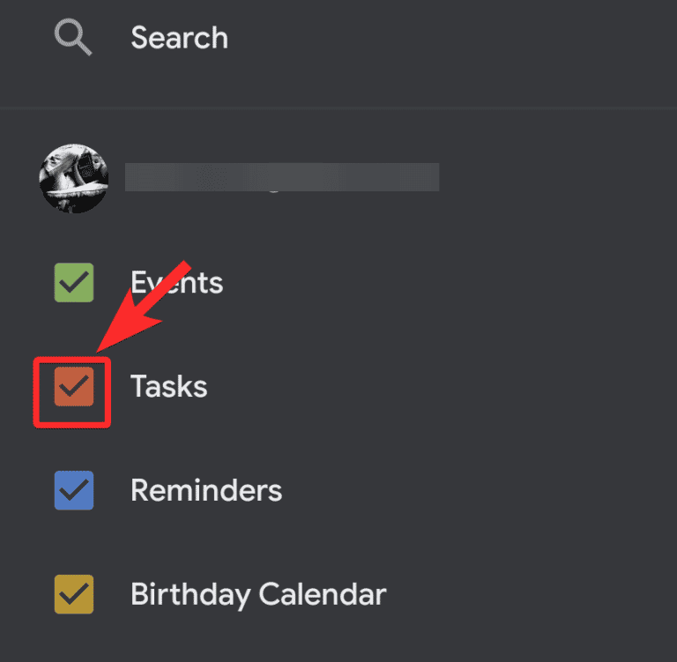Toggle the blue checkmark box
The height and width of the screenshot is (662, 677).
click(74, 490)
